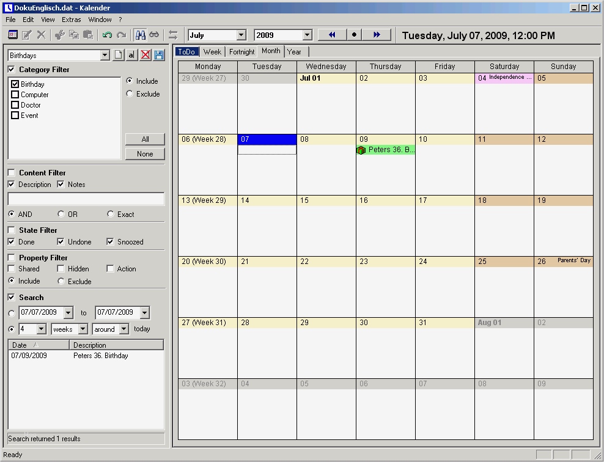The image size is (604, 462).
Task: Click the glasses icon in the toolbar
Action: (154, 35)
